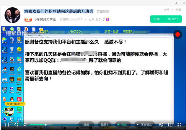Switch to theater mode layout icon

click(x=170, y=125)
